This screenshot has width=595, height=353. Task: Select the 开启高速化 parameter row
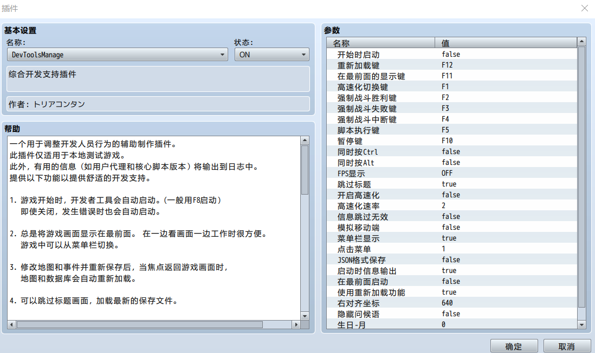pos(451,195)
